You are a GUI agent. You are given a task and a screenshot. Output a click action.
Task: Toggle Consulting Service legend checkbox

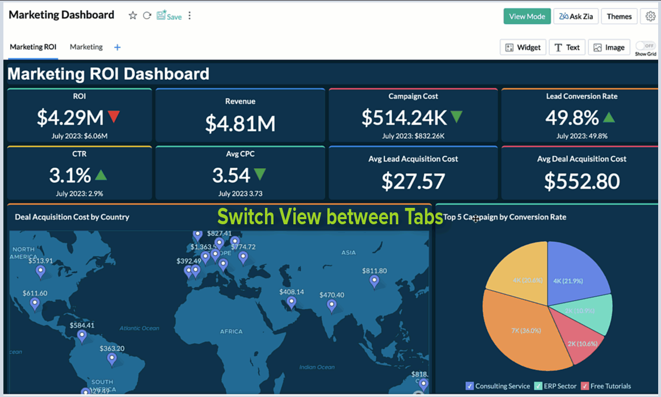[470, 386]
